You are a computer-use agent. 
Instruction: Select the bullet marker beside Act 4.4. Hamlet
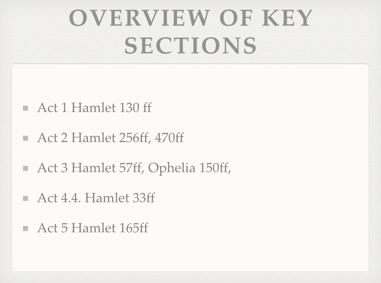pos(26,198)
